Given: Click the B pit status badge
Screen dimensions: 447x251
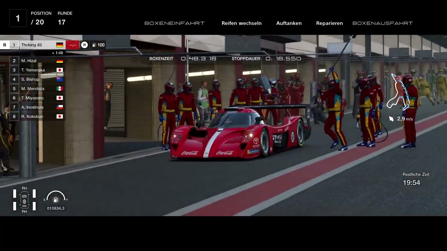Looking at the screenshot, I should click(5, 45).
